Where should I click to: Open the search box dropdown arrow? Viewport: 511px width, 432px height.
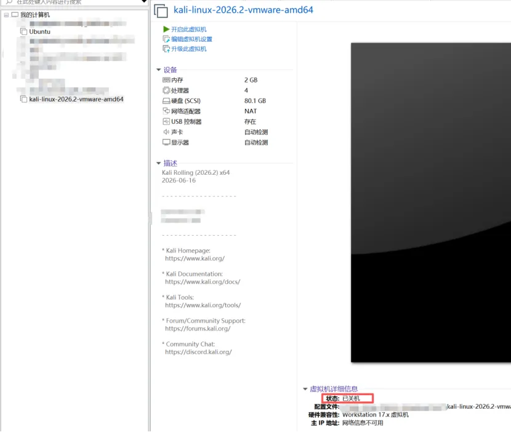point(143,1)
